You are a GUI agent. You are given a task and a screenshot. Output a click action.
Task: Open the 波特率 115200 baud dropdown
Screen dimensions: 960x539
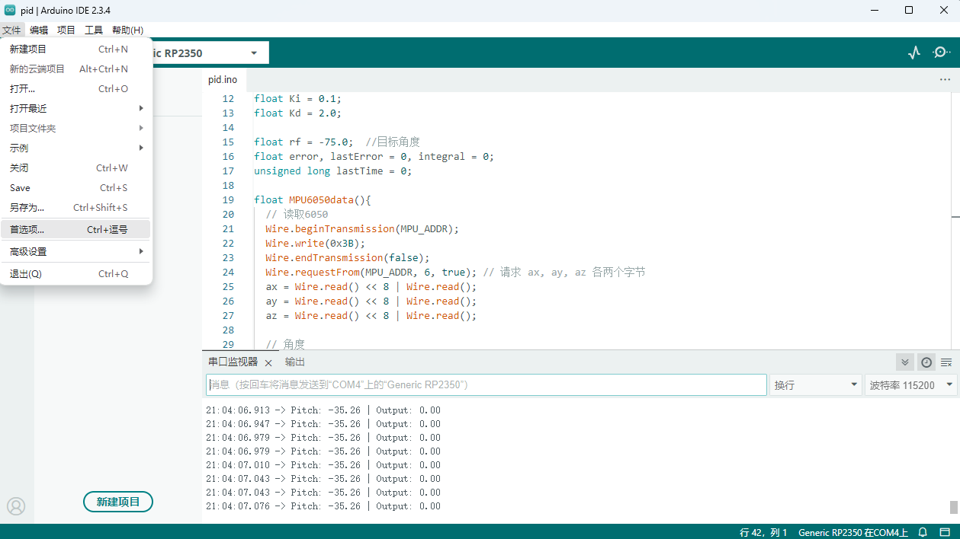[x=910, y=385]
